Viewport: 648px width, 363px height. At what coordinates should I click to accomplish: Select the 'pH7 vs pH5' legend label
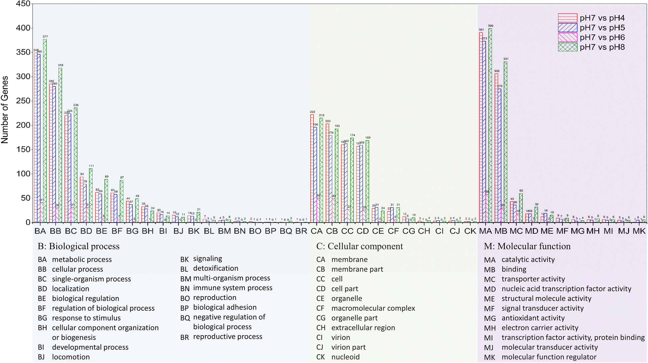[x=602, y=28]
